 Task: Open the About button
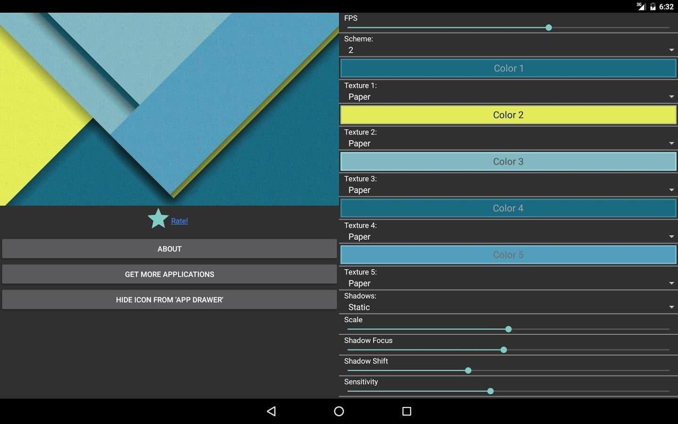coord(169,249)
